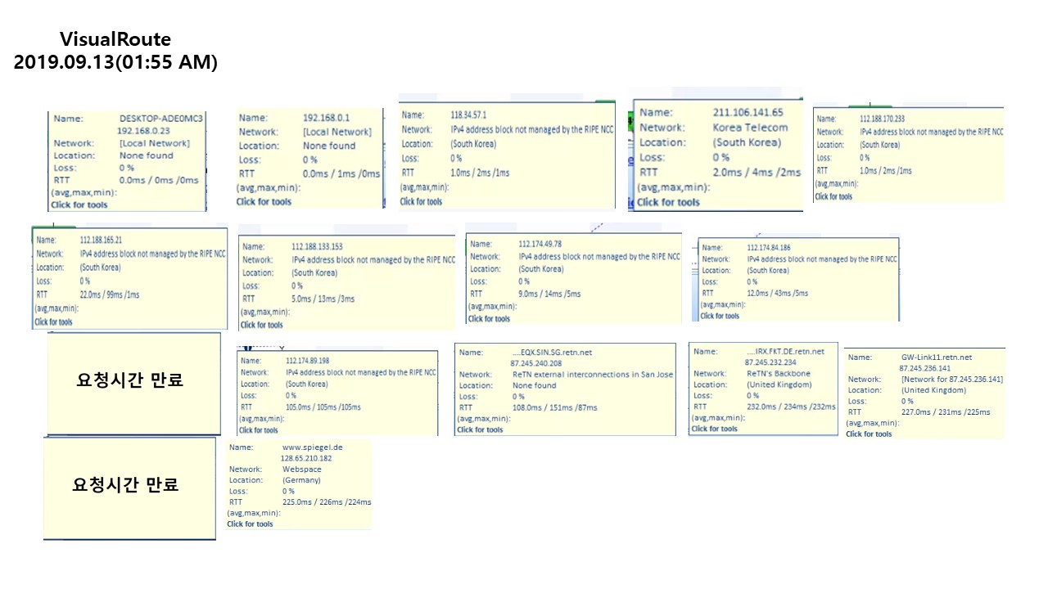Click the 12.0ms / 43ms /5ms RTT value

tap(778, 294)
